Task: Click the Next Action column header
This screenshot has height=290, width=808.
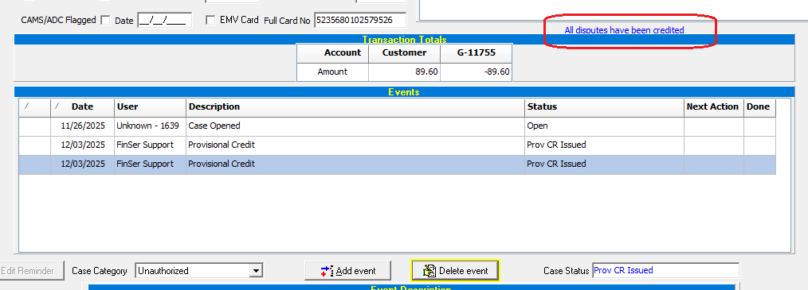Action: click(x=713, y=107)
